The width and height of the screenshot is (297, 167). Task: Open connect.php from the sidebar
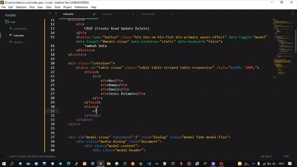point(20,29)
